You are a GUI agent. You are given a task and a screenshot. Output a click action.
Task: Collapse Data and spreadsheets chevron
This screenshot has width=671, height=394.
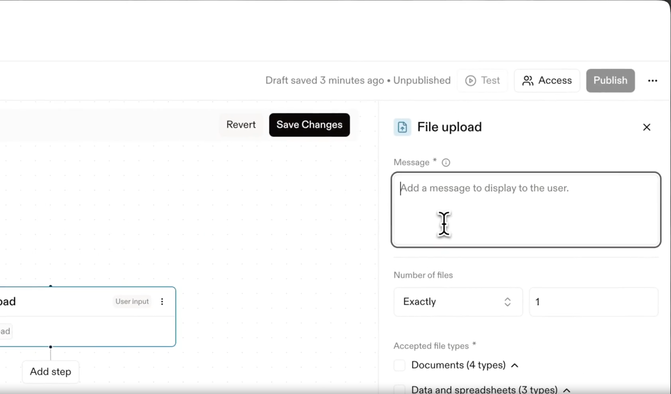point(566,390)
